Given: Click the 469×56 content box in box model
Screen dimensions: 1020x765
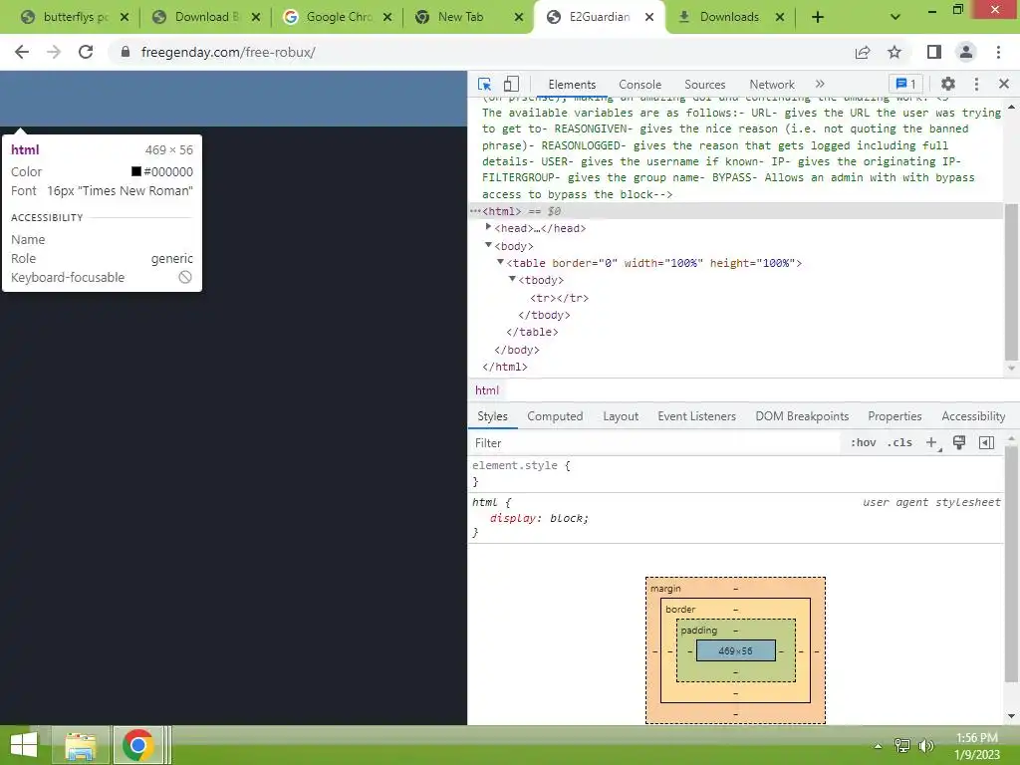Looking at the screenshot, I should coord(735,650).
